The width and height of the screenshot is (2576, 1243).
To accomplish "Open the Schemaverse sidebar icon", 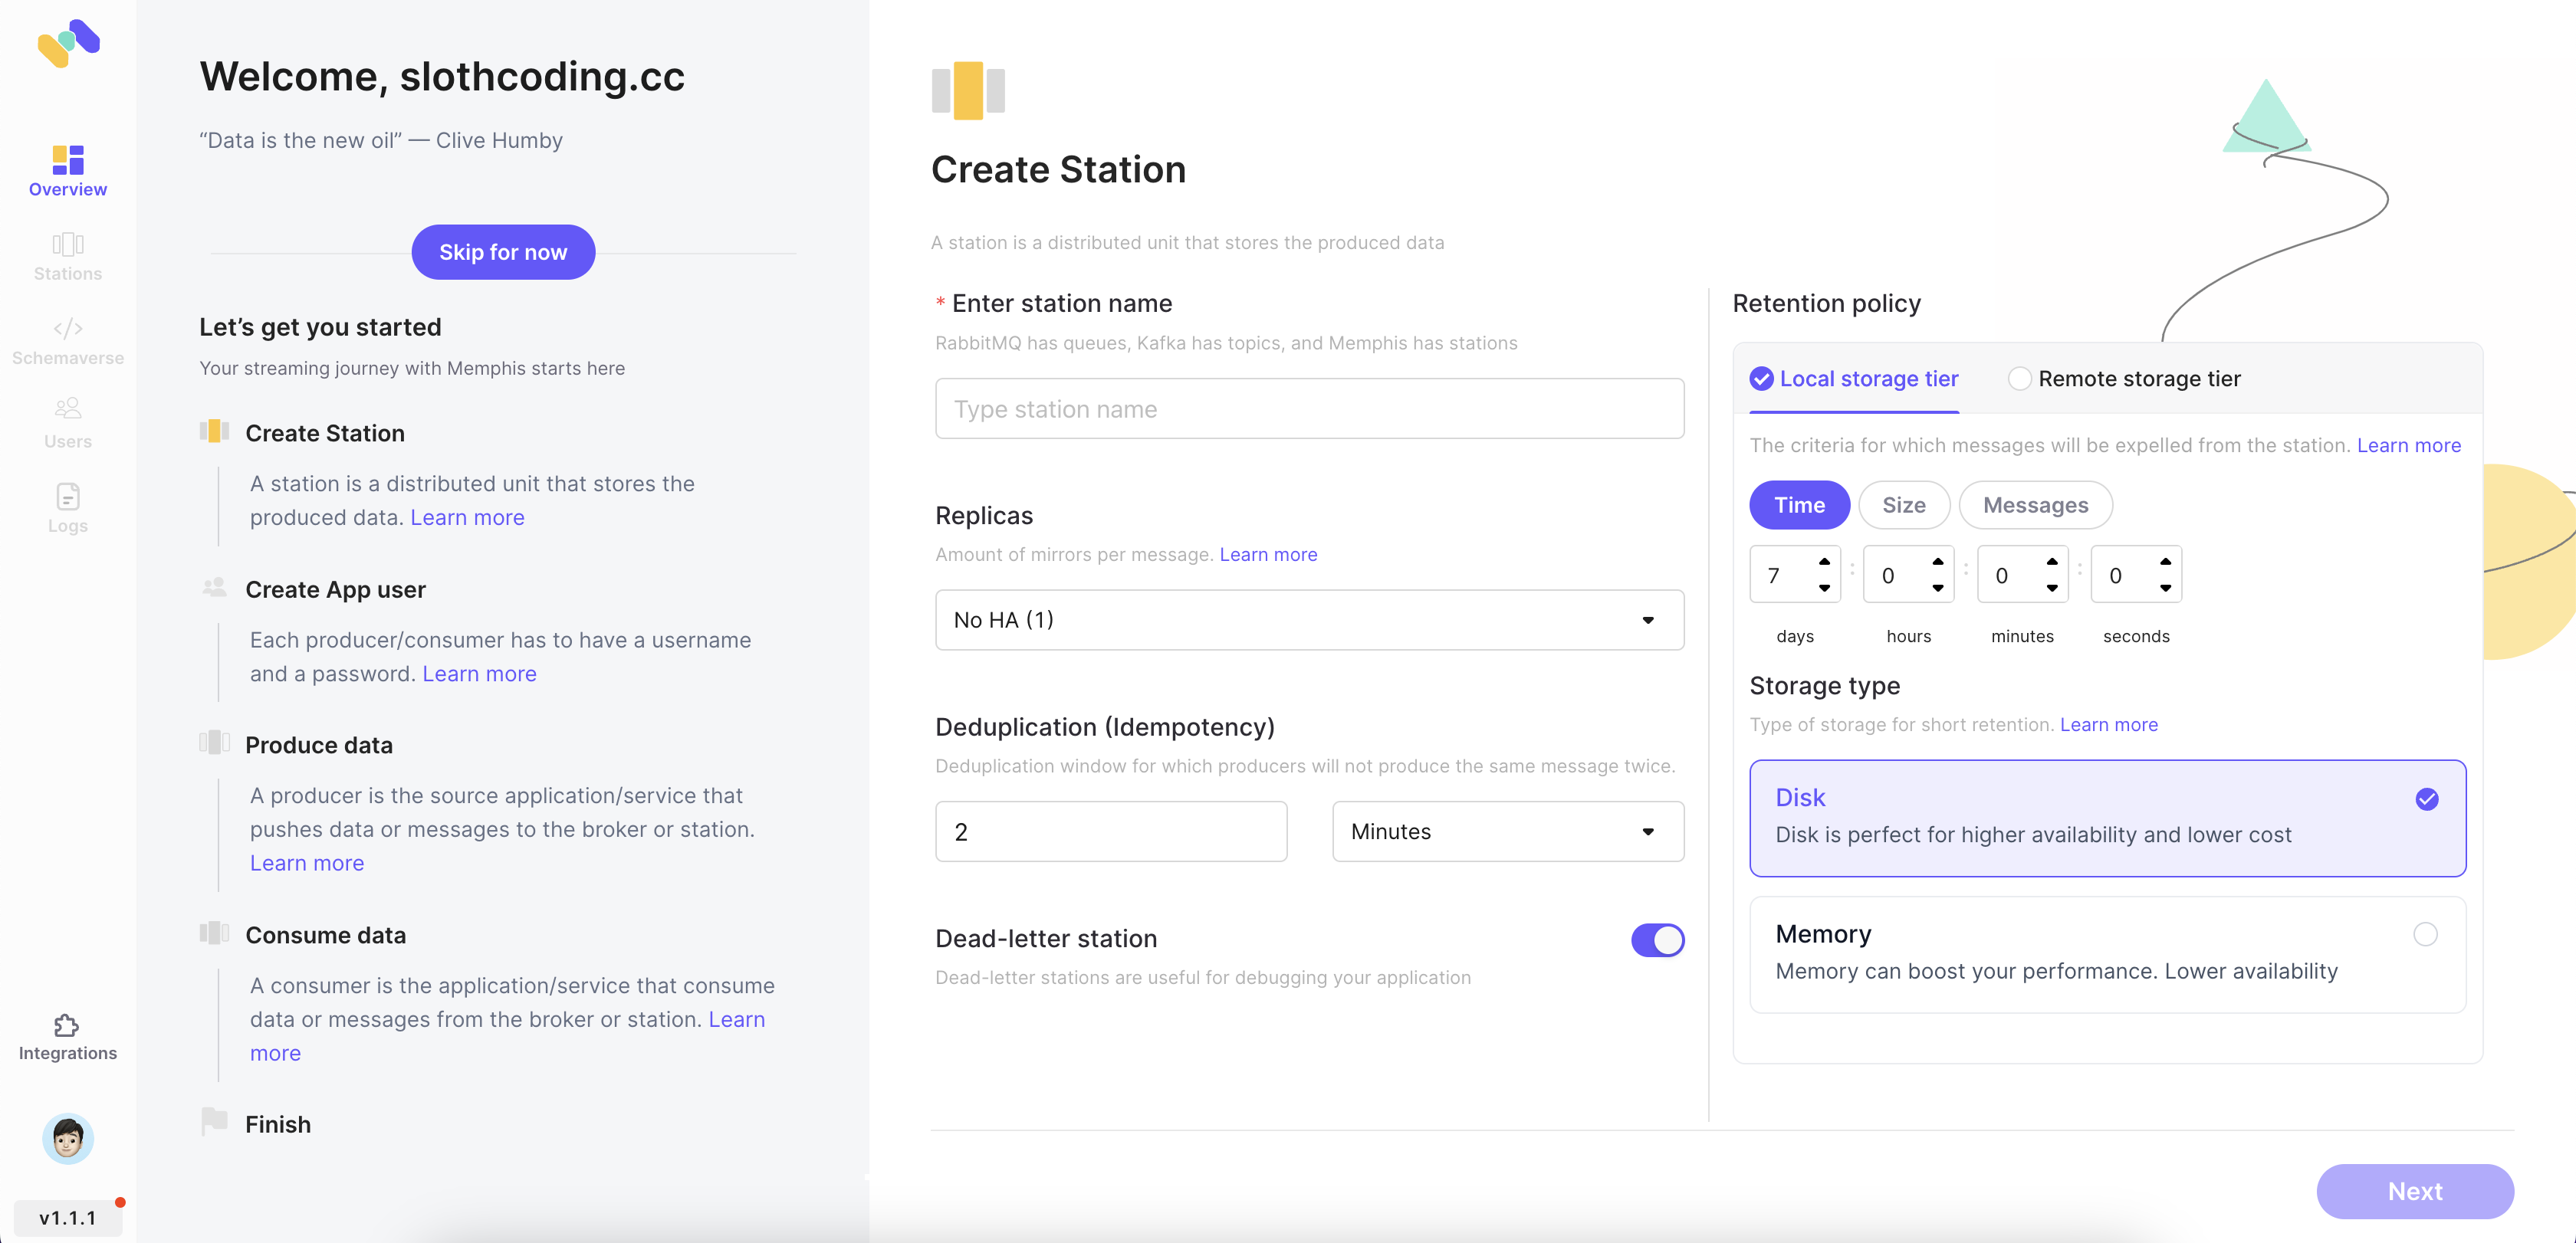I will [68, 329].
